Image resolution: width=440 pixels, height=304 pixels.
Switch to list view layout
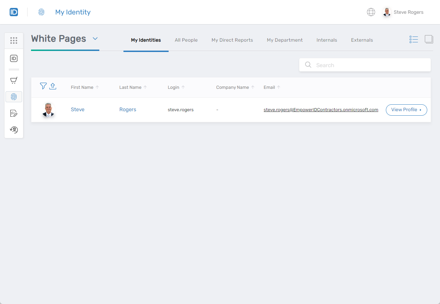coord(413,39)
